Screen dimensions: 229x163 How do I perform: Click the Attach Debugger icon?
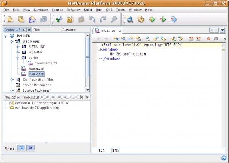174,19
